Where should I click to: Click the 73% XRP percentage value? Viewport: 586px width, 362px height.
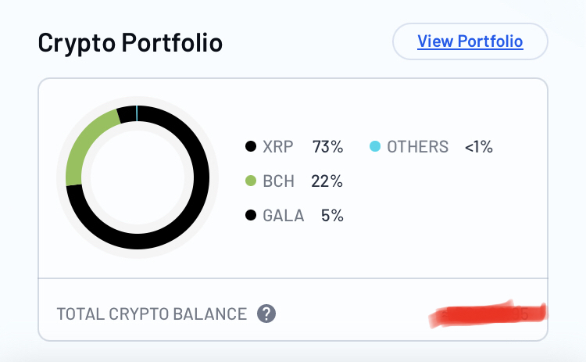tap(327, 146)
